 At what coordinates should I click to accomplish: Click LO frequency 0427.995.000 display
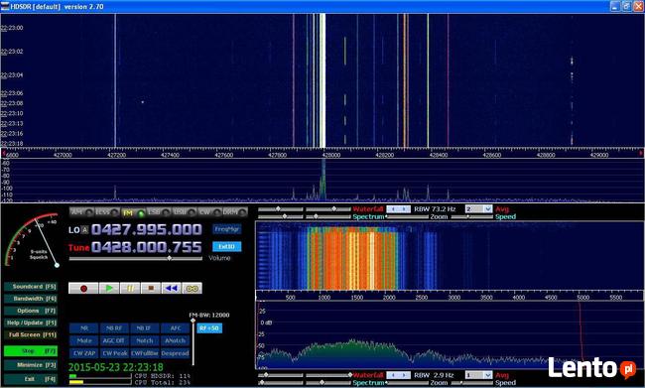(x=147, y=229)
